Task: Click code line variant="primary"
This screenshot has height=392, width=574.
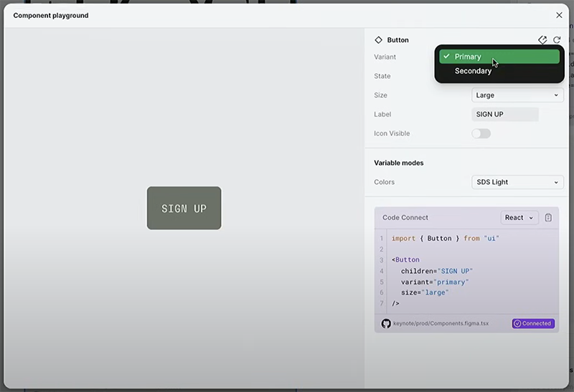Action: tap(435, 282)
